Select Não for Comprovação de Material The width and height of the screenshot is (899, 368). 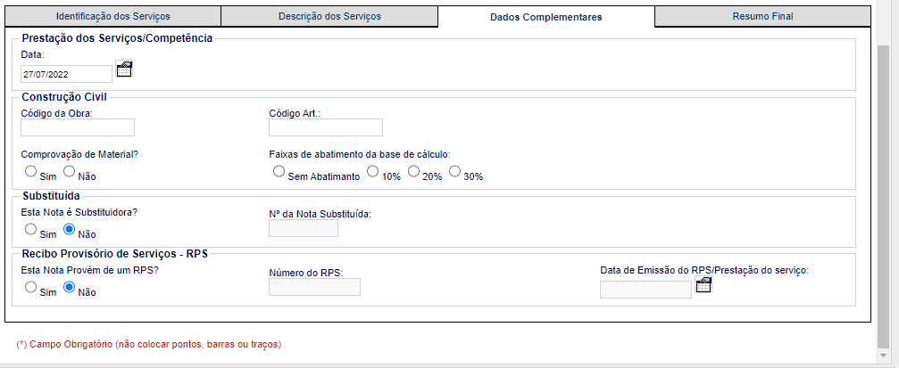click(x=69, y=171)
